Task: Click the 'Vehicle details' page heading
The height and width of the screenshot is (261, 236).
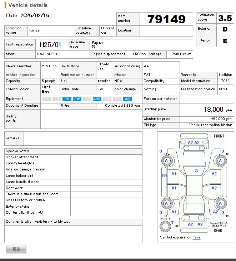Action: 28,5
